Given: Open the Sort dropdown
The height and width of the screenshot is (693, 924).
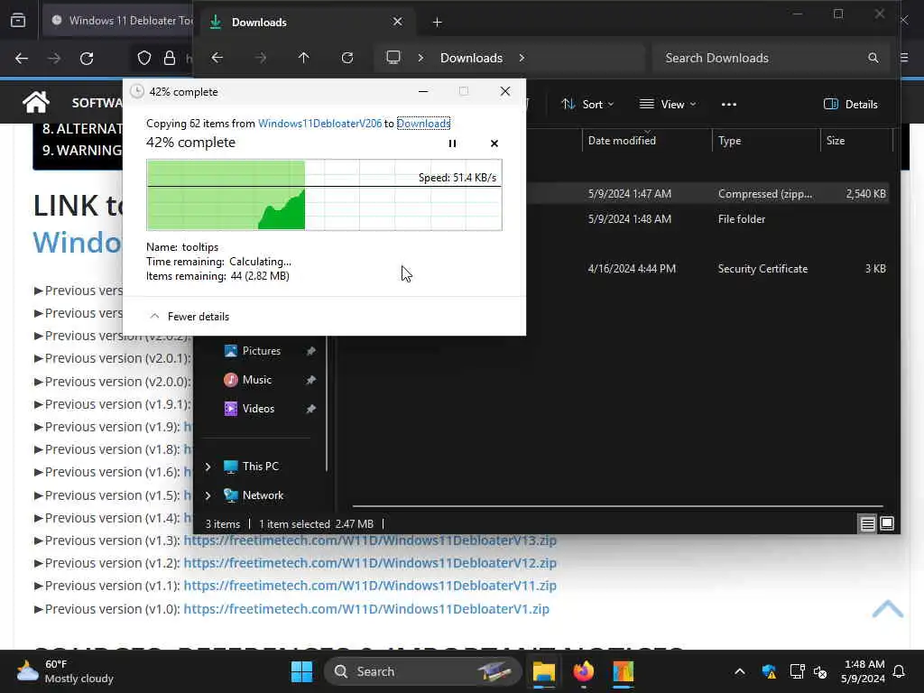Looking at the screenshot, I should tap(587, 105).
